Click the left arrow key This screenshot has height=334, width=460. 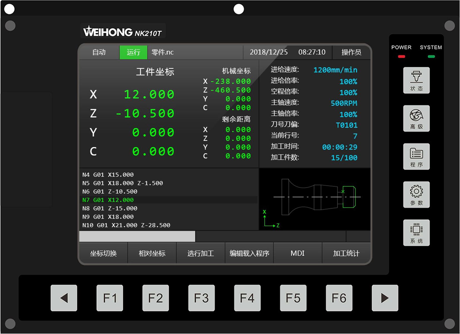click(x=64, y=298)
